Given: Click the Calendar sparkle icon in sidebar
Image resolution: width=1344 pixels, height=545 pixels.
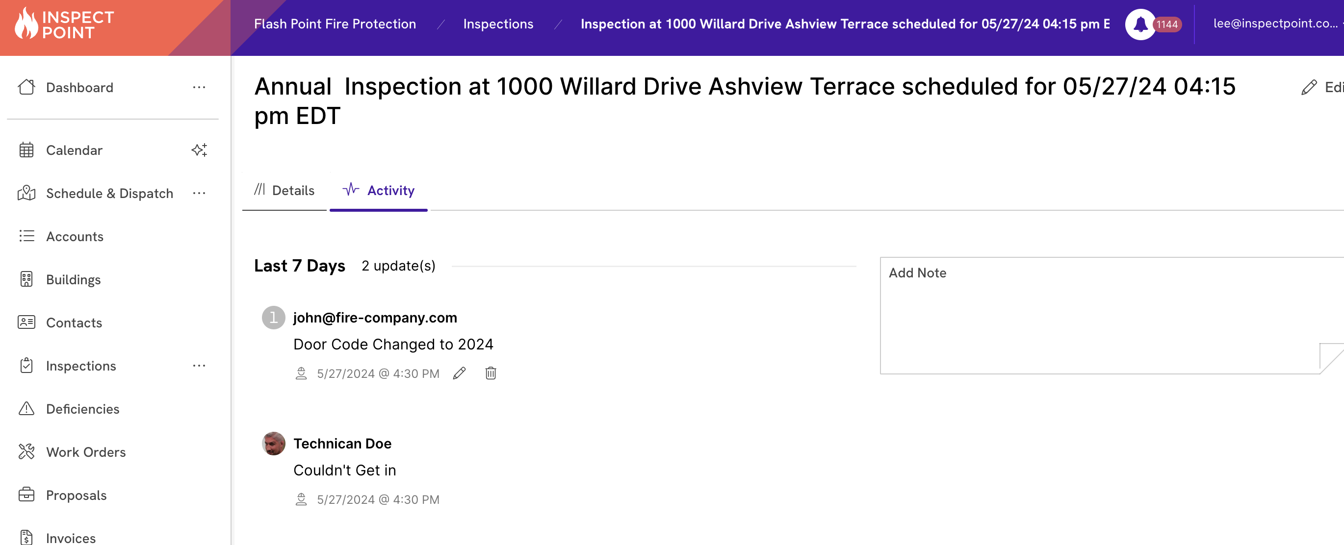Looking at the screenshot, I should click(199, 150).
